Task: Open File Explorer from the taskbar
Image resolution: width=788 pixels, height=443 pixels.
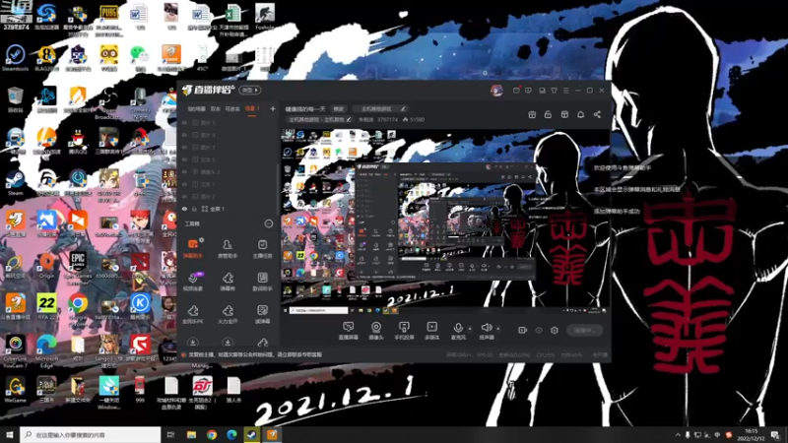Action: 191,434
